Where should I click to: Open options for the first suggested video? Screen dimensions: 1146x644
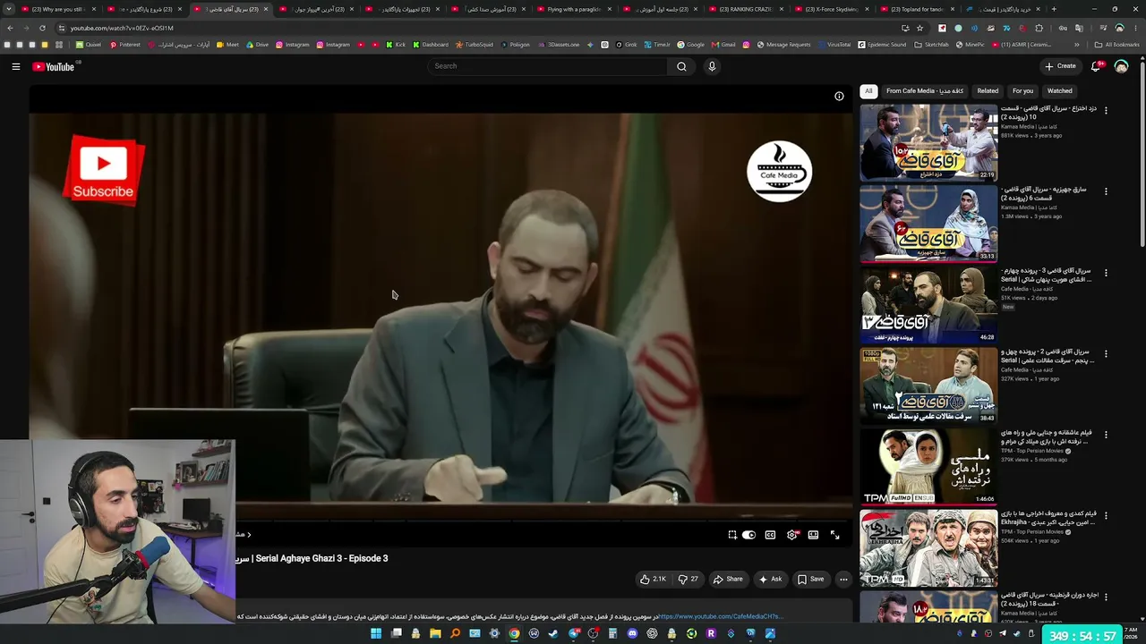coord(1106,111)
